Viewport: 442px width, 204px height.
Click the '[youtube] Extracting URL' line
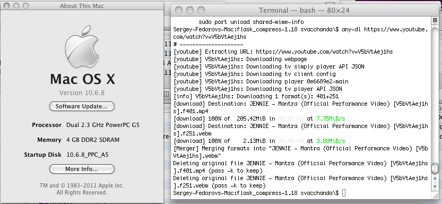point(283,52)
